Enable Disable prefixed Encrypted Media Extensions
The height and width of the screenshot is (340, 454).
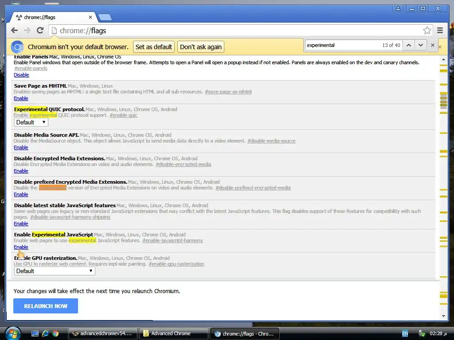21,194
